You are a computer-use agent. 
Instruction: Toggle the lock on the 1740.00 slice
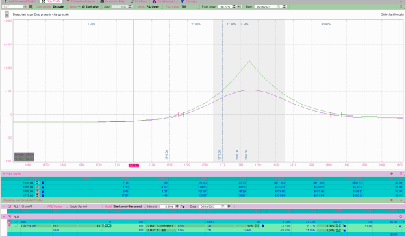point(42,183)
